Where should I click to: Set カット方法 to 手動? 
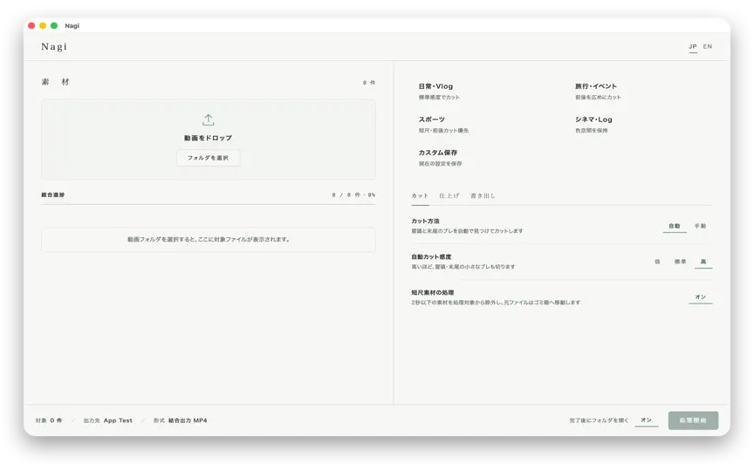pyautogui.click(x=700, y=226)
